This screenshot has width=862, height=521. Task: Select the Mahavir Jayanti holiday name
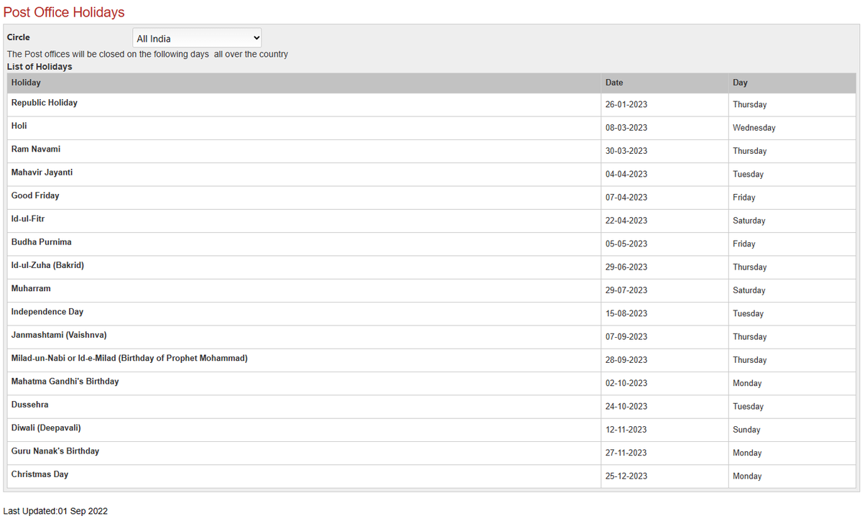coord(42,172)
